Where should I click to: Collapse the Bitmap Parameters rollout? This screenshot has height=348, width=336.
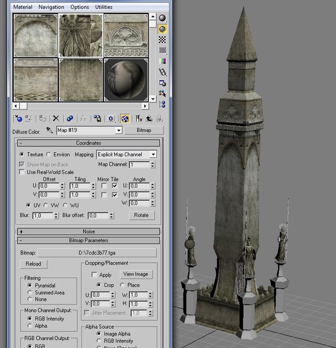[88, 240]
